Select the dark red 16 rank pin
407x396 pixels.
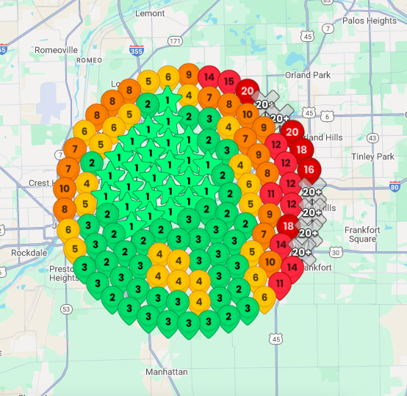tap(309, 170)
